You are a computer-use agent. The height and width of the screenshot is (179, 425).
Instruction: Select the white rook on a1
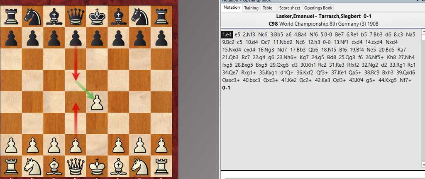[x=11, y=166]
